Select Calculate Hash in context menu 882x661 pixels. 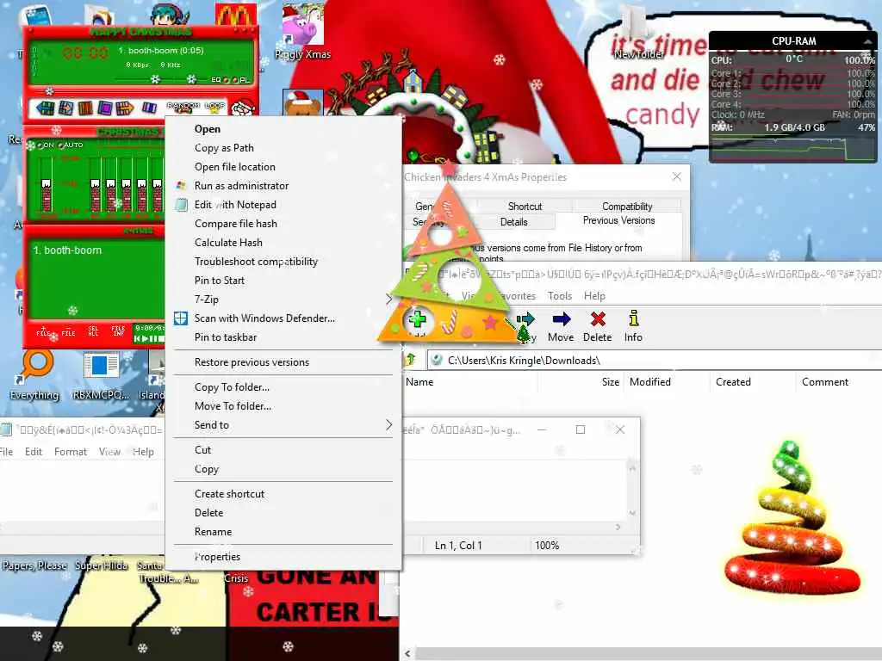point(283,242)
